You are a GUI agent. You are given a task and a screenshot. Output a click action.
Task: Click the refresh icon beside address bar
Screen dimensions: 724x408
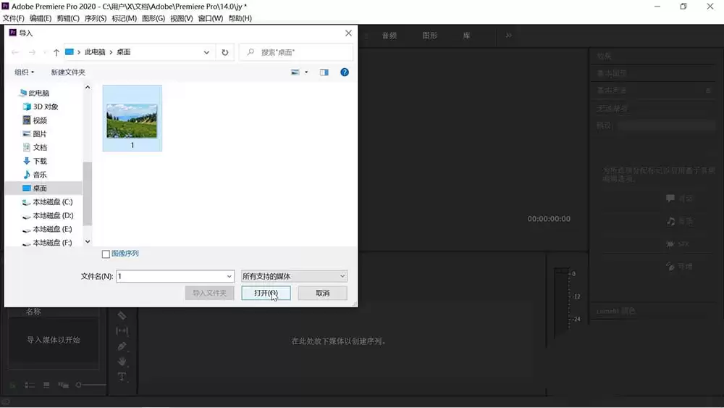coord(225,52)
